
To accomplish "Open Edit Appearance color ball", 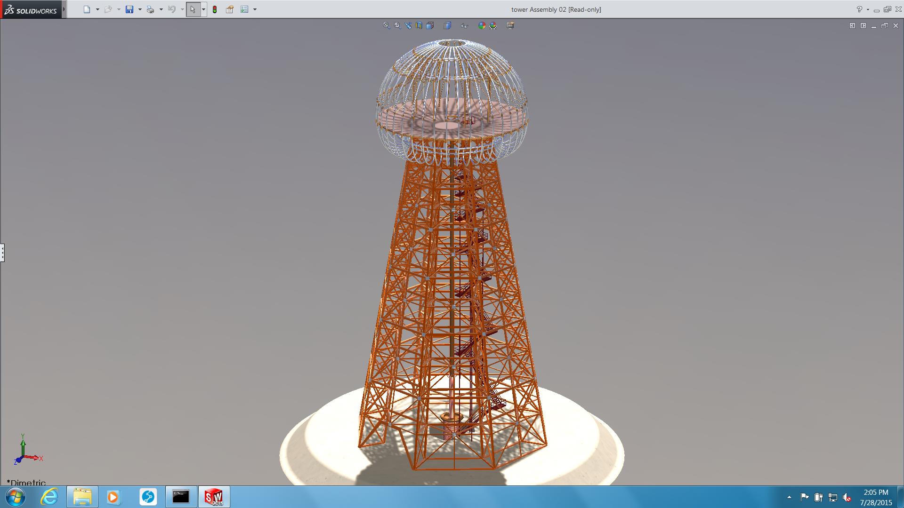I will [x=482, y=26].
